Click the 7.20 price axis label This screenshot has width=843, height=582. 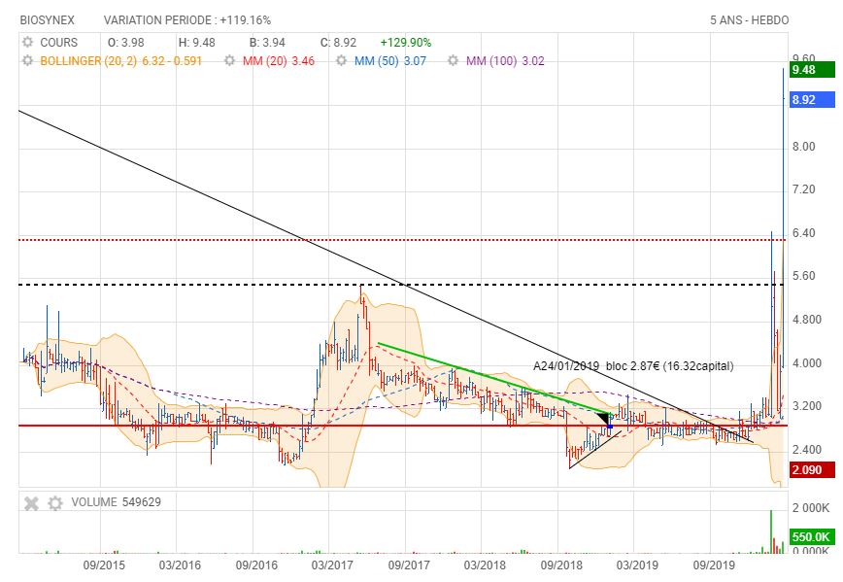(804, 189)
